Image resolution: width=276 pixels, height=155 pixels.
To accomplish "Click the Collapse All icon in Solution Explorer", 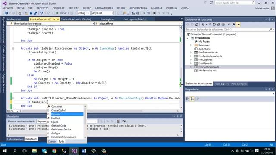I will click(219, 25).
